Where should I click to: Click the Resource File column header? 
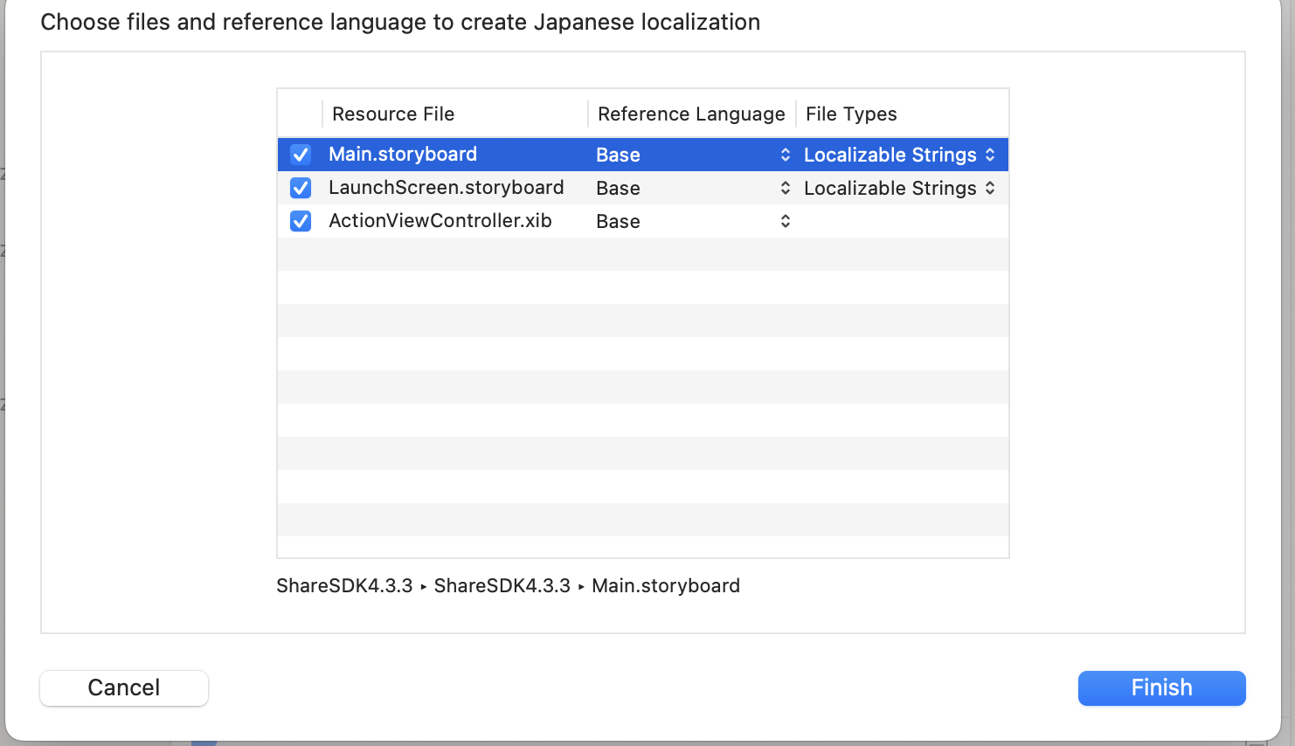click(393, 114)
